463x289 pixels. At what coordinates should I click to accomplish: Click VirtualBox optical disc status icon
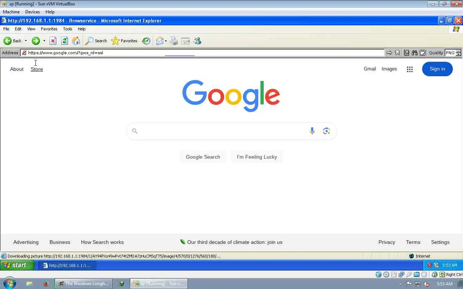tap(386, 275)
